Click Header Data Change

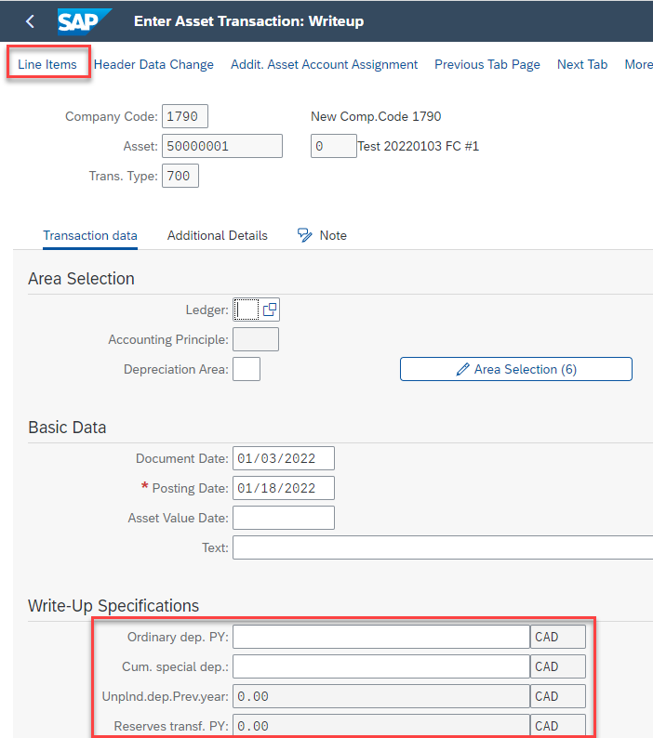point(153,64)
